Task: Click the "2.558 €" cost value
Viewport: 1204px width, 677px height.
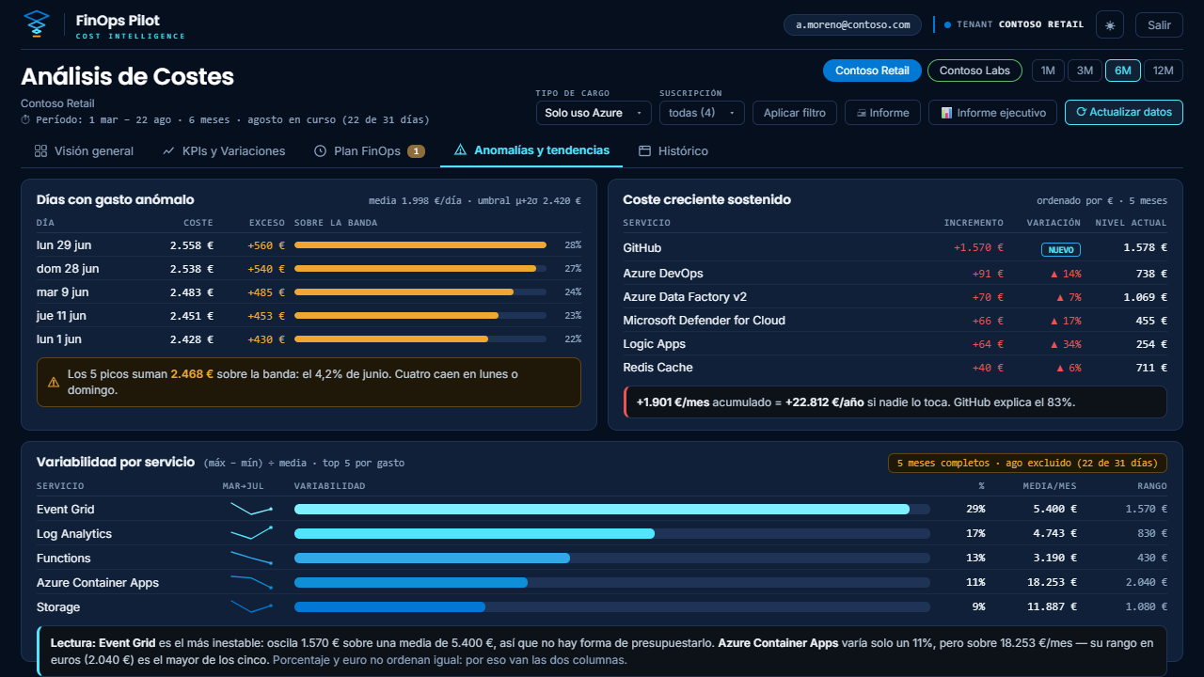Action: tap(192, 245)
